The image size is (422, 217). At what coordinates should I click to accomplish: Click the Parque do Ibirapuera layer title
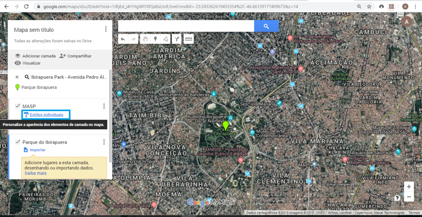coord(45,142)
